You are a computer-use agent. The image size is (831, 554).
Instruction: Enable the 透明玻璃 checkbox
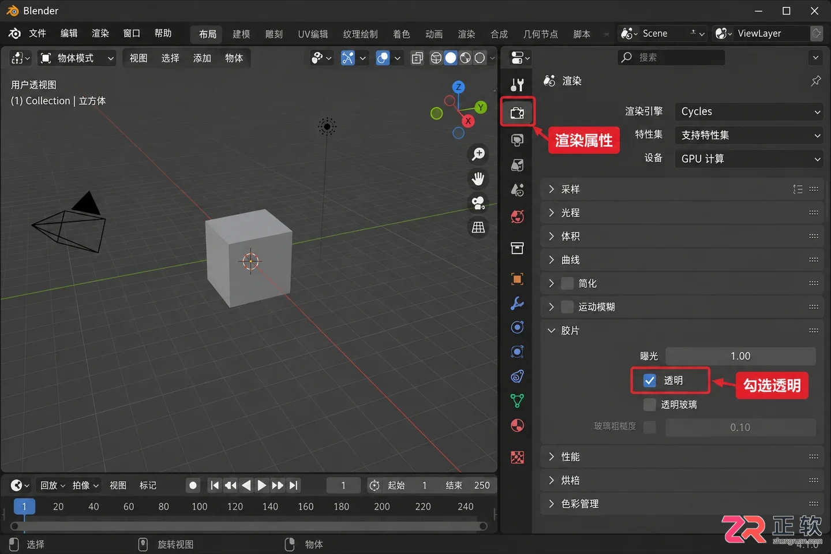tap(650, 405)
